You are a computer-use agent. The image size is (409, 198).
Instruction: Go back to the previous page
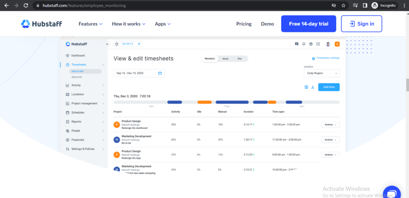[7, 6]
